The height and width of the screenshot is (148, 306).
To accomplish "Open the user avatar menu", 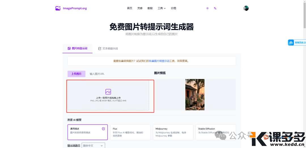I will point(246,8).
